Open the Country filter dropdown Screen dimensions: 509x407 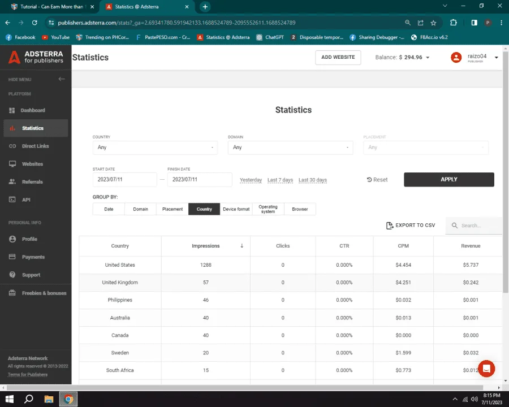[x=155, y=148]
